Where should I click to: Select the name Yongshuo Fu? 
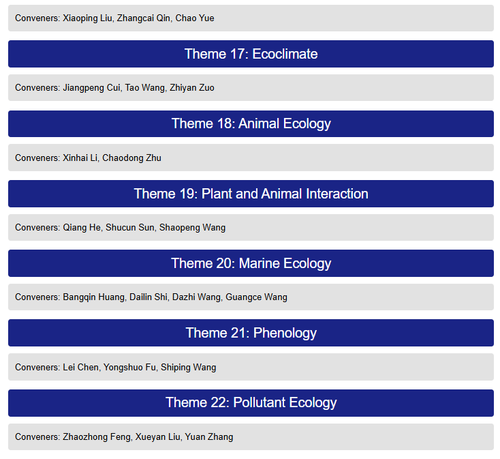tap(129, 367)
